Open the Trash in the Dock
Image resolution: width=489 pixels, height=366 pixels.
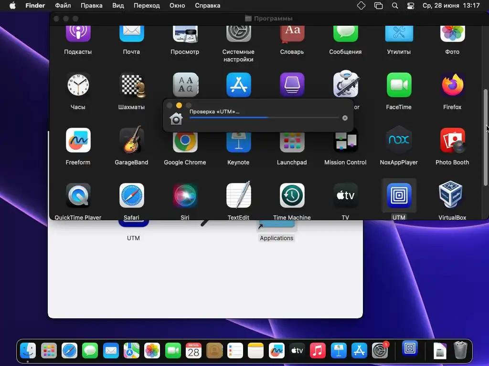pos(461,350)
